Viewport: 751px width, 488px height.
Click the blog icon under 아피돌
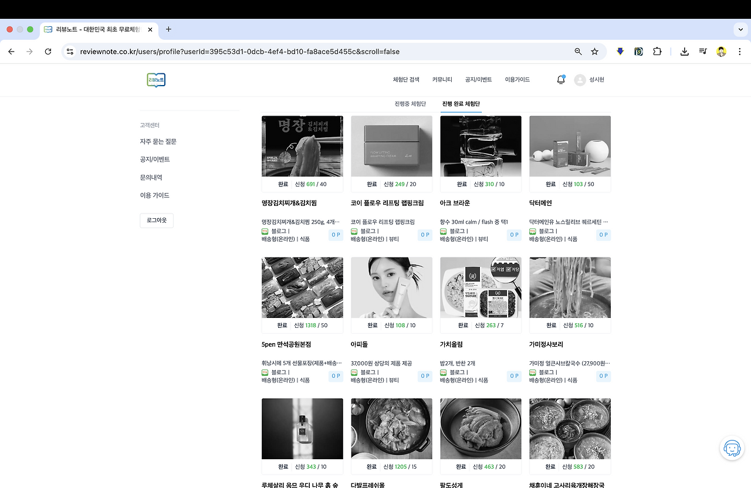point(354,372)
